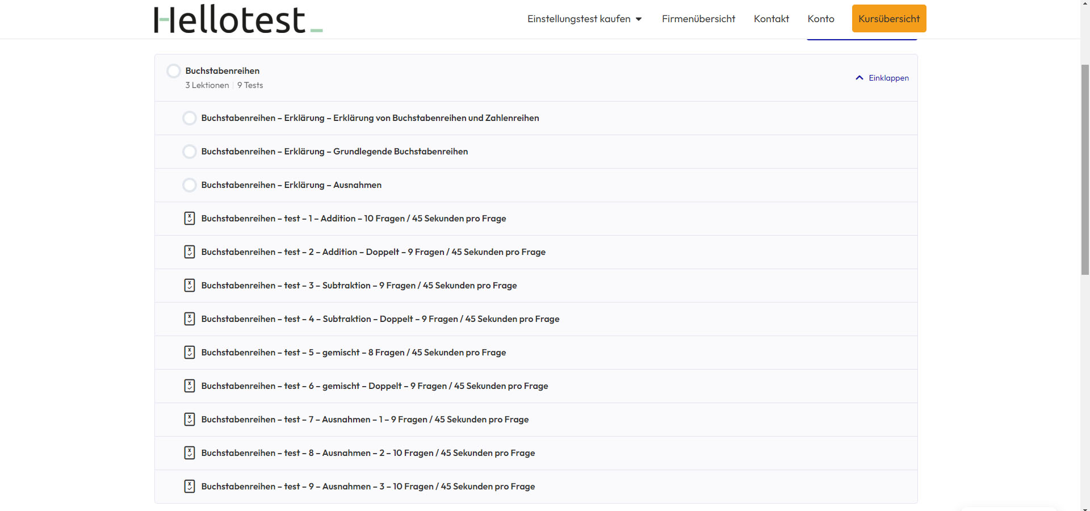Click the scrollbar up arrow

pos(1085,4)
